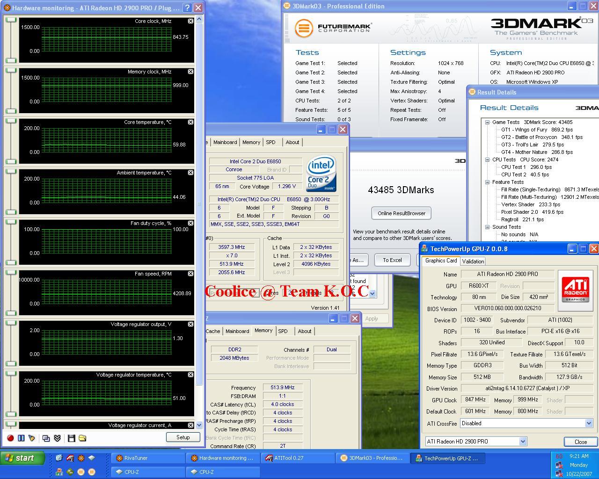Screen dimensions: 599x479
Task: Open the graphics card selector dropdown in GPU-Z
Action: tap(523, 441)
